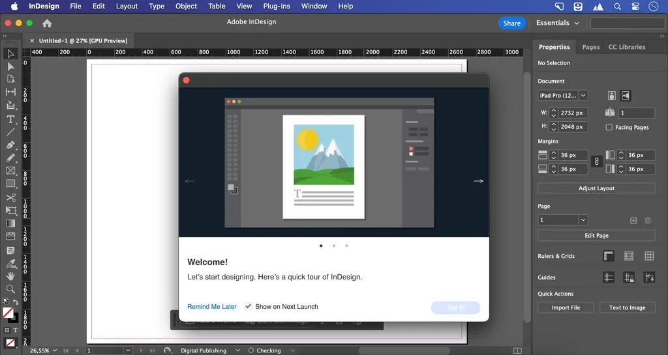
Task: Open the Plug-Ins menu
Action: coord(277,7)
